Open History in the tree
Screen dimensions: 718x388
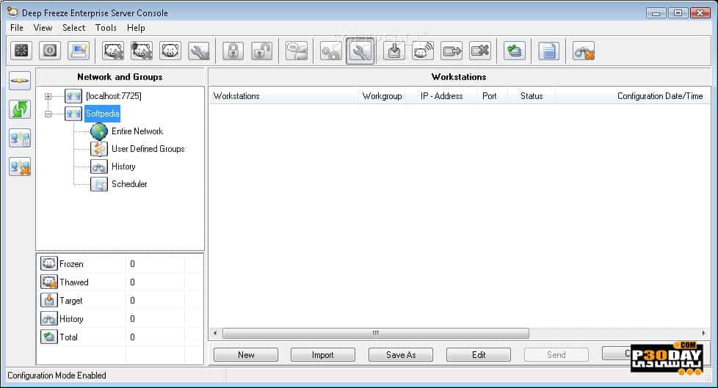coord(123,166)
